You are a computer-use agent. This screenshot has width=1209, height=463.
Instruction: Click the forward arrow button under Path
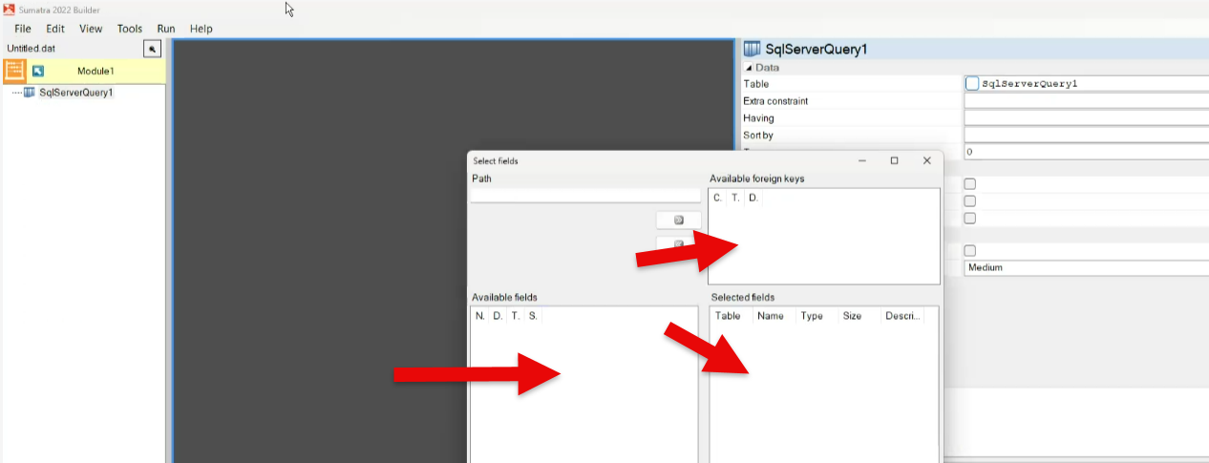click(x=678, y=220)
